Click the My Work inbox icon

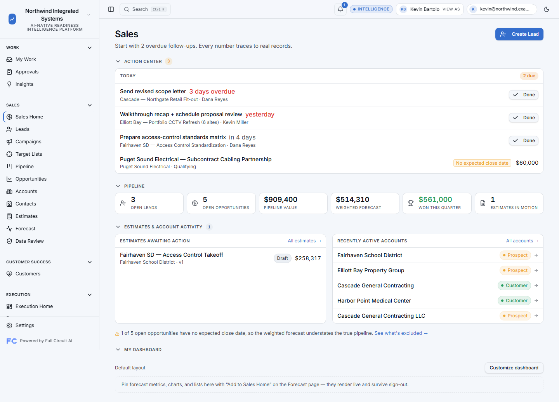pos(9,59)
